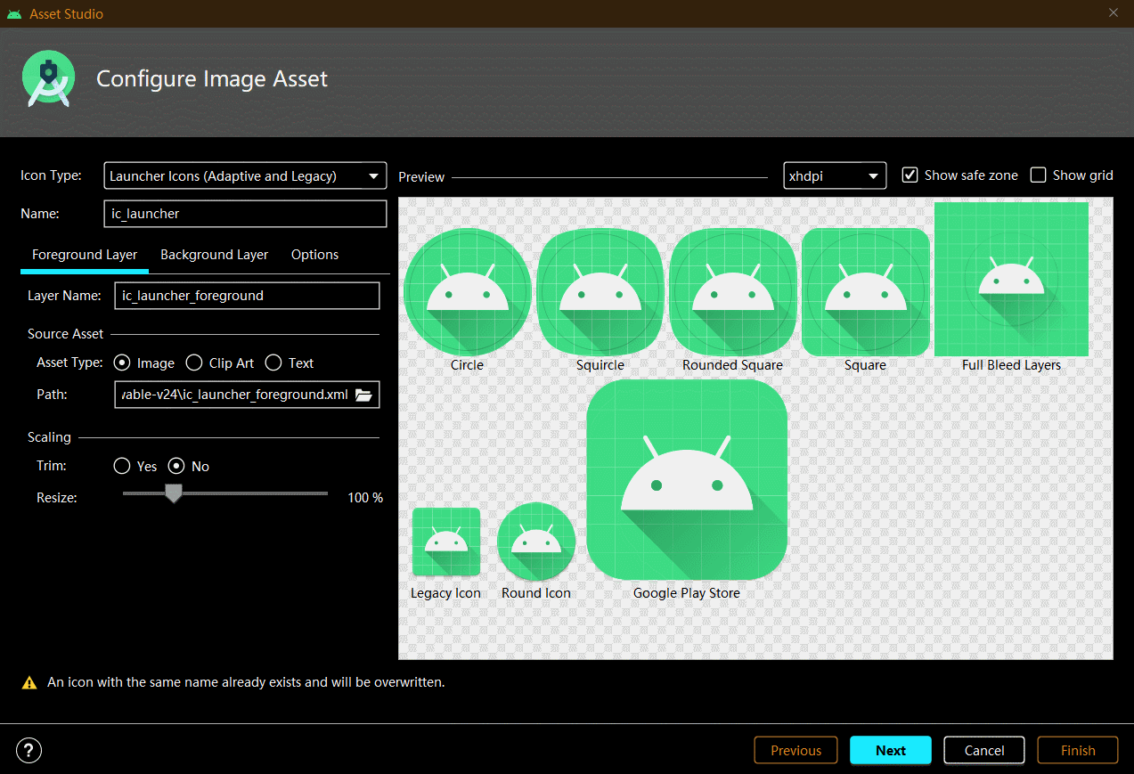Click the 100 % resize value
The image size is (1134, 774).
pyautogui.click(x=365, y=498)
